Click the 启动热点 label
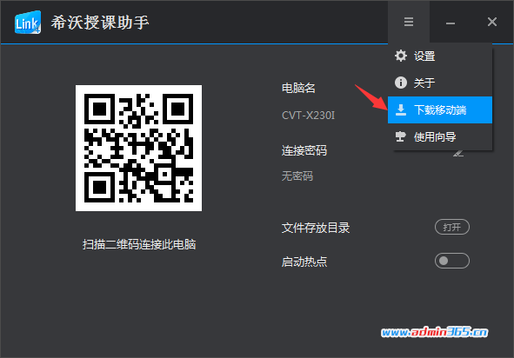The image size is (514, 358). pos(304,262)
